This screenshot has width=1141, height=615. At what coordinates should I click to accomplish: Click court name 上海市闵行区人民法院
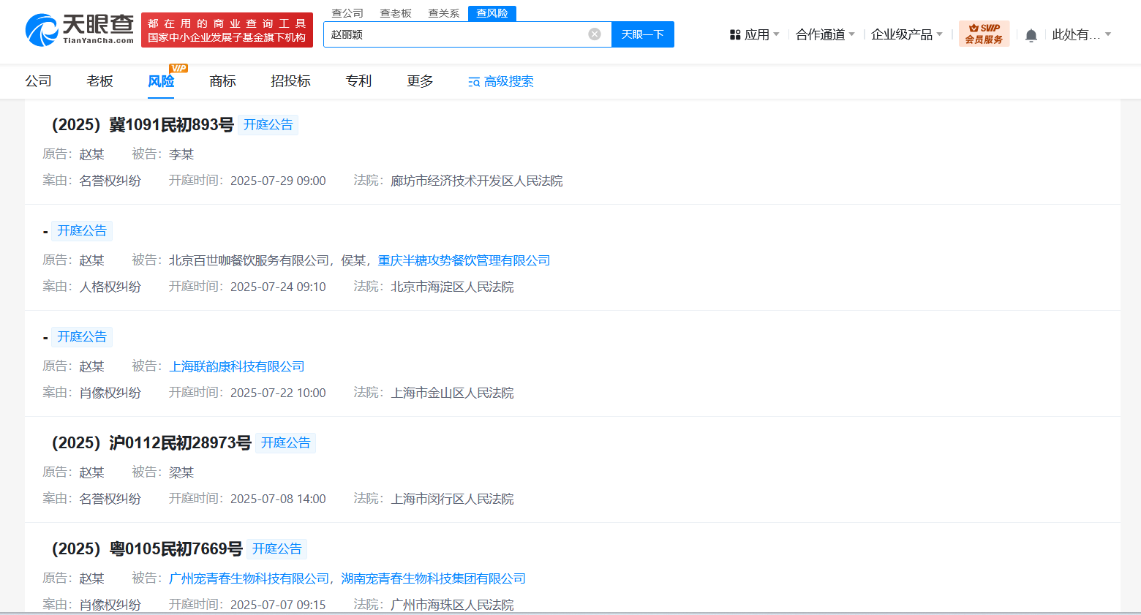(452, 499)
